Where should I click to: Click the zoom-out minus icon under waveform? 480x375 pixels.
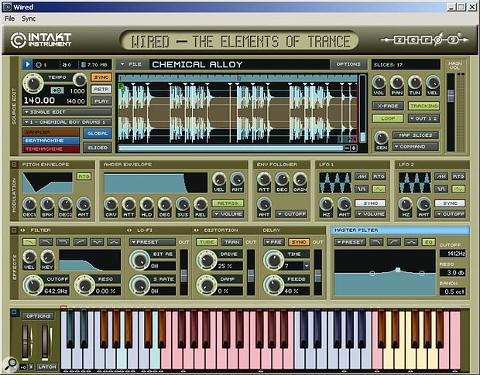[x=347, y=148]
